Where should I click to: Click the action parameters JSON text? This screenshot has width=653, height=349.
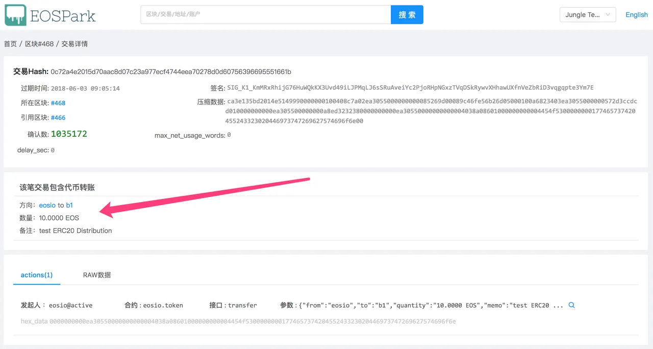pos(432,306)
